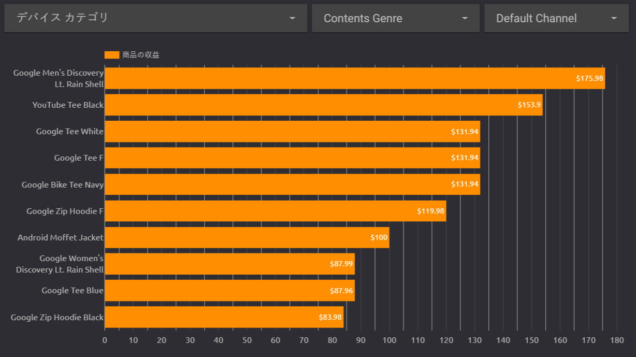Click the Google Bike Tee Navy axis label
Screen dimensions: 636x357
click(x=63, y=184)
